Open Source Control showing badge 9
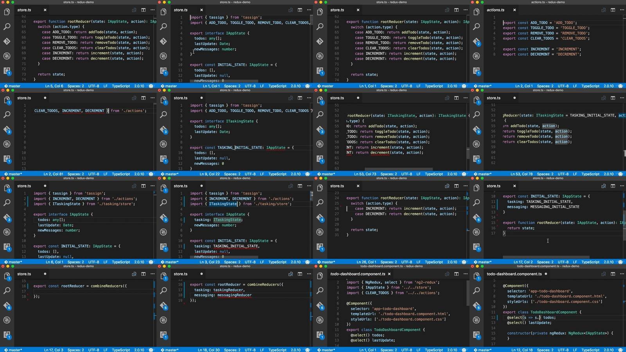This screenshot has height=352, width=626. pyautogui.click(x=476, y=129)
